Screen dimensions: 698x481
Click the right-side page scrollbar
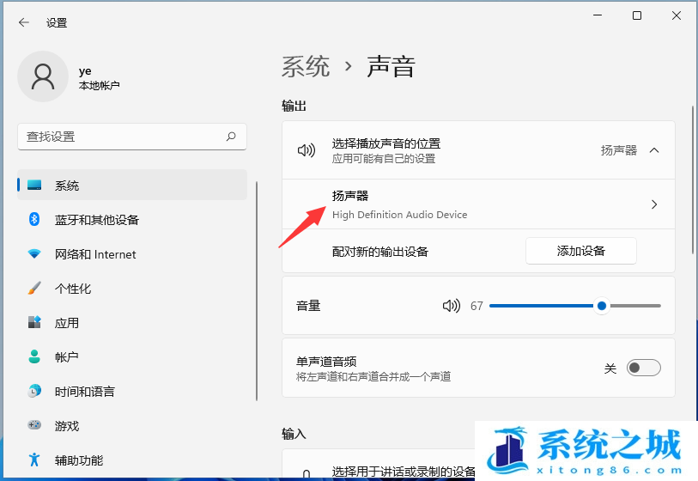tap(693, 180)
